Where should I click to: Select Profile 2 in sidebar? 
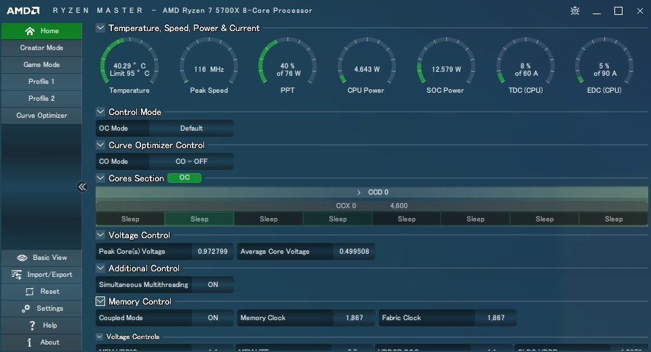tap(41, 99)
